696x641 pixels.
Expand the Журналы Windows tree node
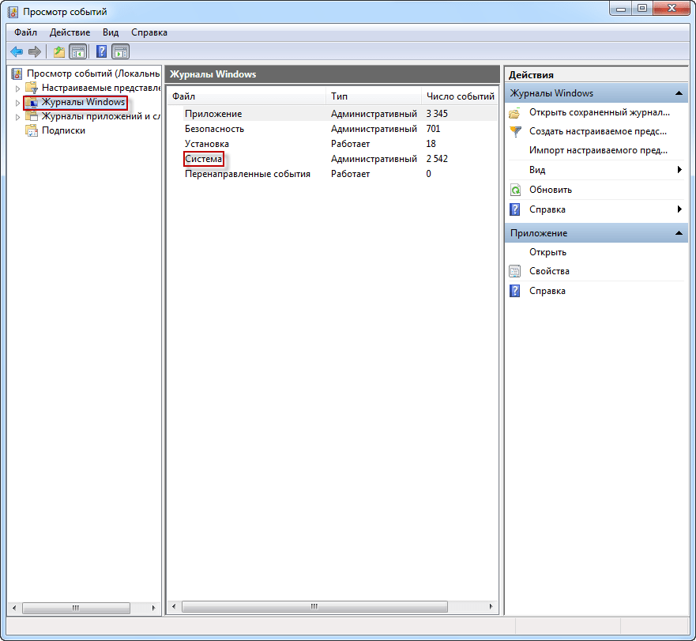click(18, 103)
